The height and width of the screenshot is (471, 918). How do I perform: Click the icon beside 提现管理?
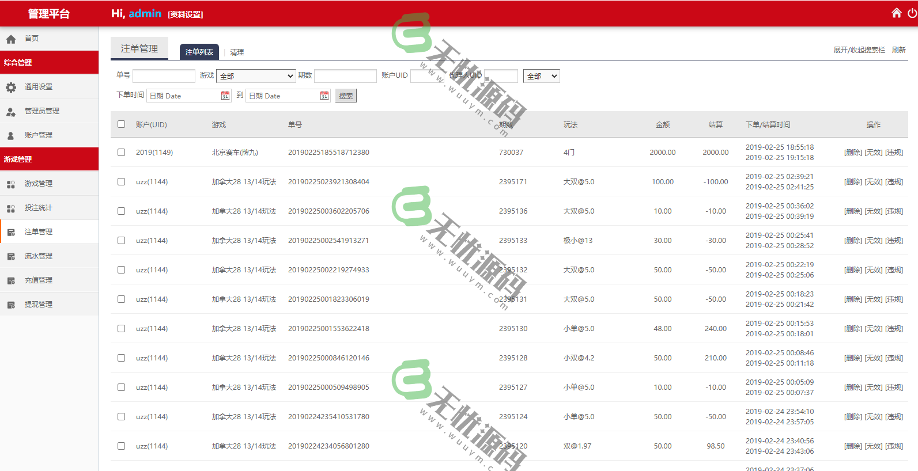(11, 305)
